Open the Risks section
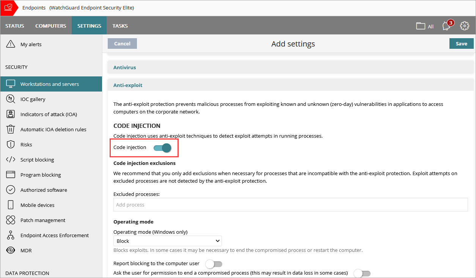The image size is (476, 278). (11, 144)
